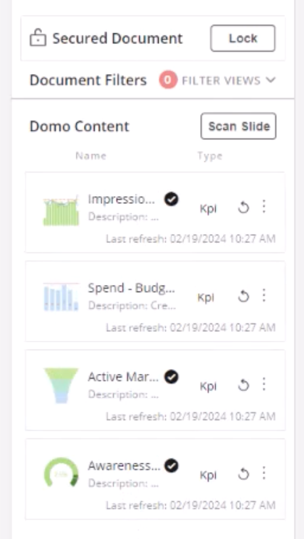Refresh the Active Mar... card
Image resolution: width=304 pixels, height=539 pixels.
243,385
